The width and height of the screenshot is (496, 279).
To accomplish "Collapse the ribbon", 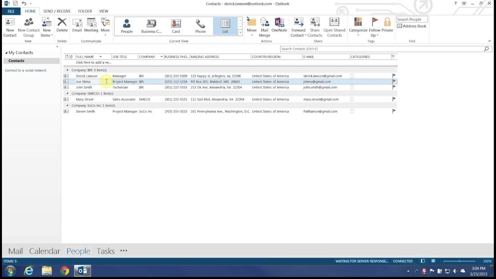I will point(489,41).
